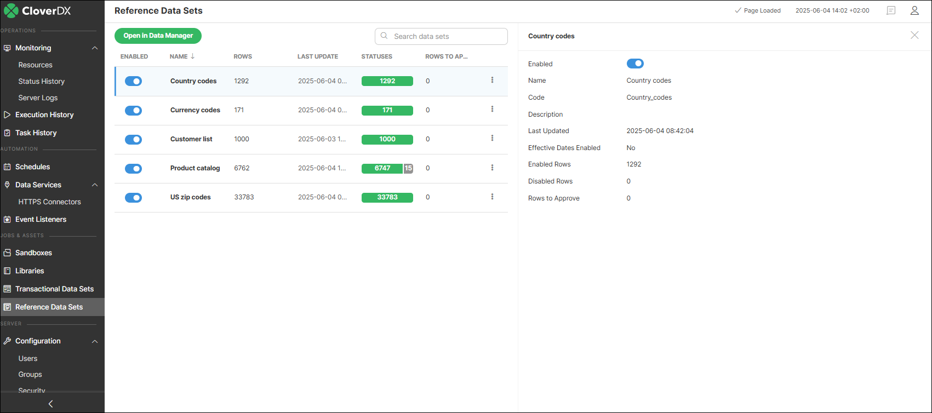
Task: Open Execution History from sidebar
Action: tap(44, 114)
